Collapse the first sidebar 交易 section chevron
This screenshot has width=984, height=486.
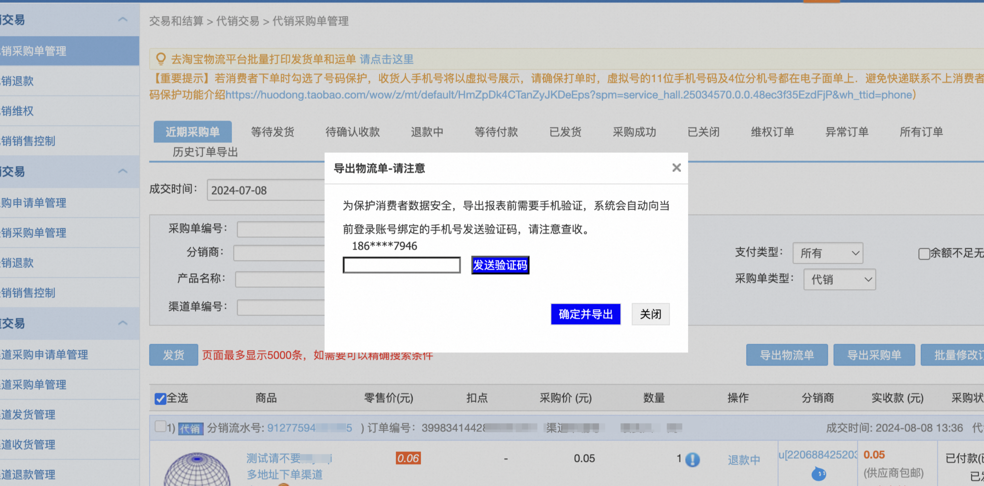coord(123,19)
